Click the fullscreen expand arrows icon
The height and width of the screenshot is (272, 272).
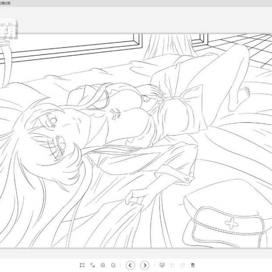(92, 265)
